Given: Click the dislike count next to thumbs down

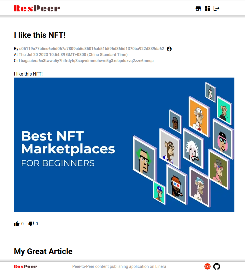Looking at the screenshot, I should (37, 224).
